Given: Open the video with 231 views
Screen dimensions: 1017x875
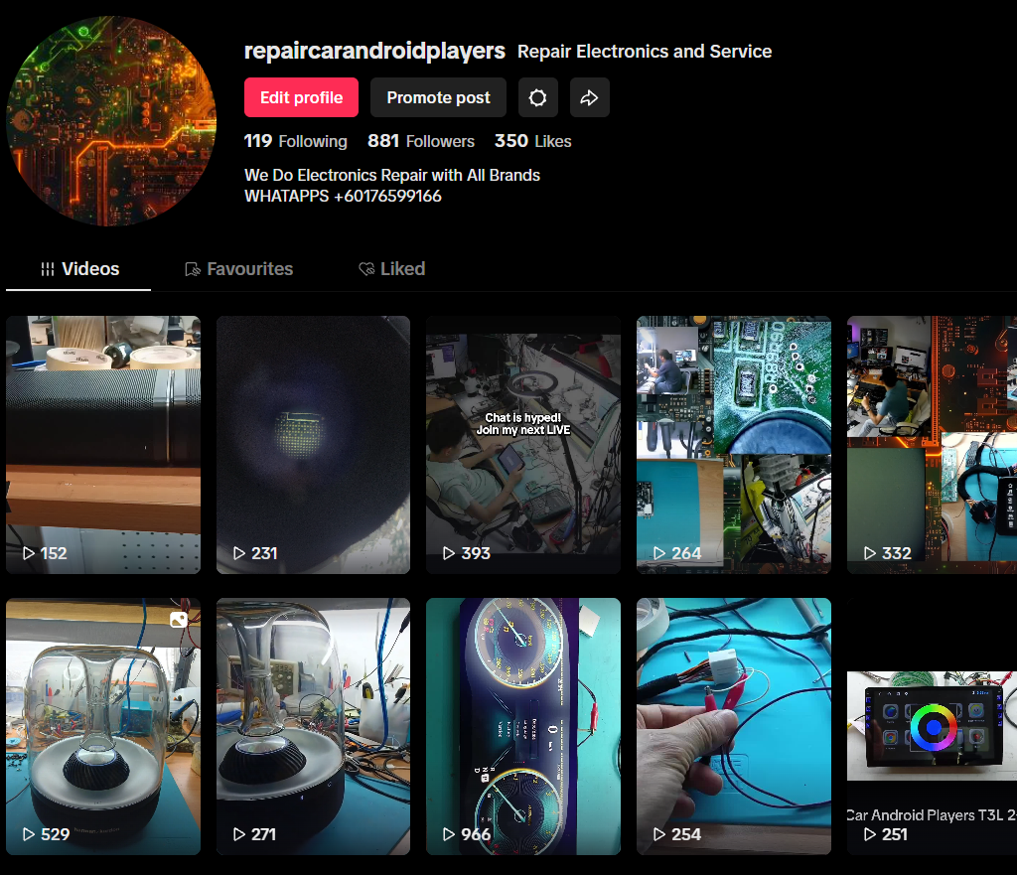Looking at the screenshot, I should (x=313, y=444).
